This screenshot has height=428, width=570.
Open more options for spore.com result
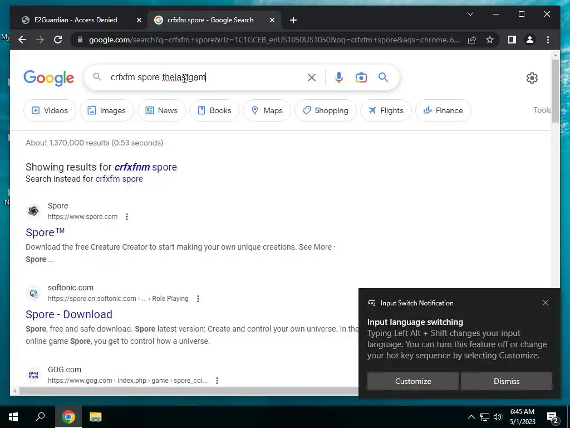tap(126, 217)
